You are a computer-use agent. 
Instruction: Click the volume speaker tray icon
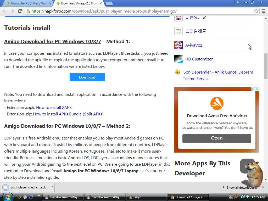248,197
